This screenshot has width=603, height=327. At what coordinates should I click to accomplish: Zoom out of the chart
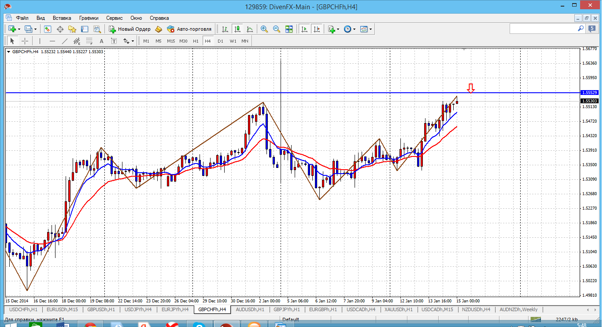coord(277,29)
